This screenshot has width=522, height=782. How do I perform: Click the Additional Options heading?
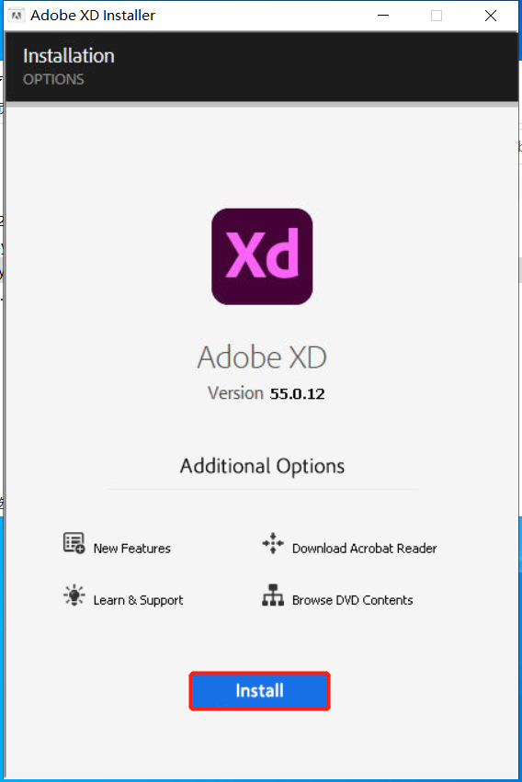coord(262,466)
